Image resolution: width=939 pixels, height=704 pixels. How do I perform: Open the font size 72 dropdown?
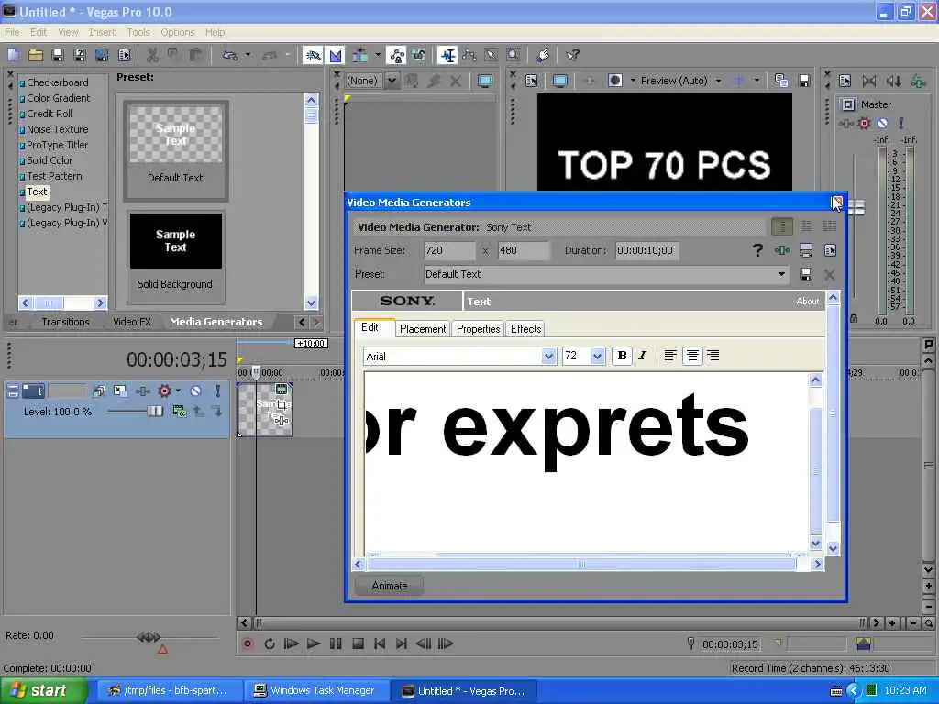click(x=597, y=357)
